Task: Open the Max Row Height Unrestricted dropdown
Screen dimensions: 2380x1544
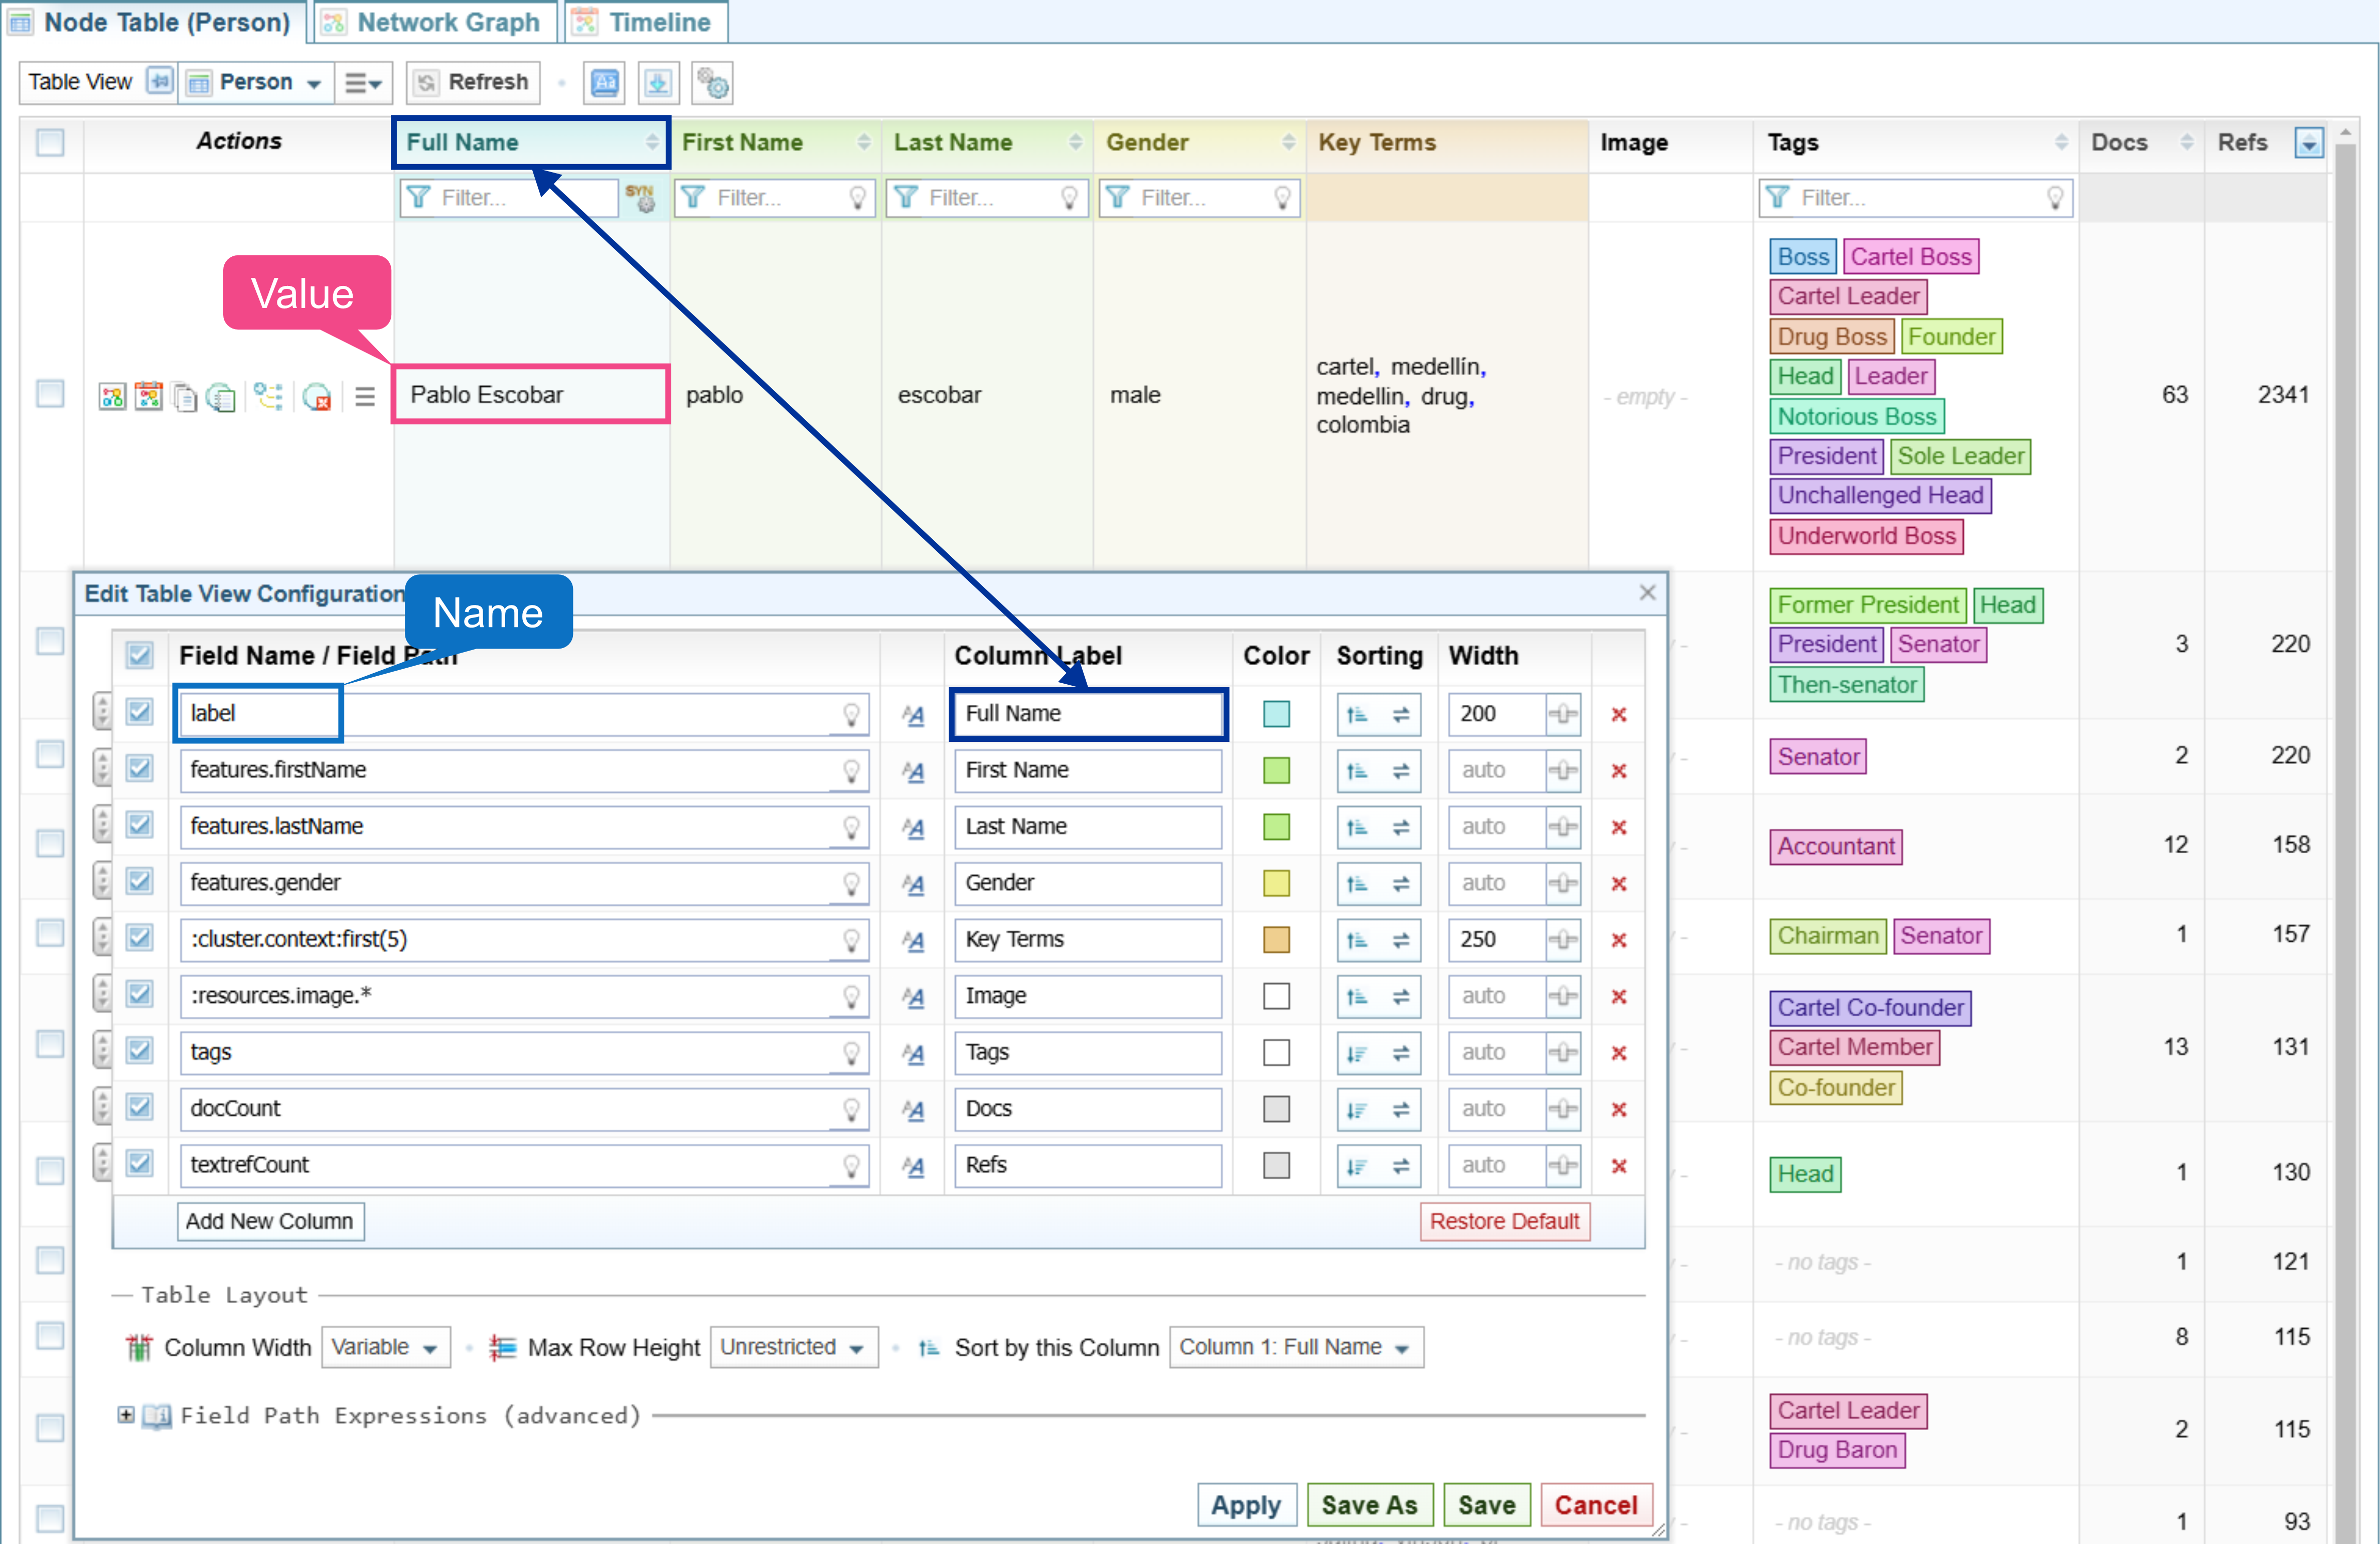Action: click(x=793, y=1348)
